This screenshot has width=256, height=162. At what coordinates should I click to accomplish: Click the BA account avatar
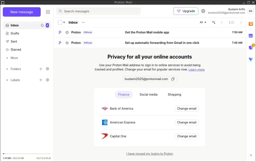250,11
